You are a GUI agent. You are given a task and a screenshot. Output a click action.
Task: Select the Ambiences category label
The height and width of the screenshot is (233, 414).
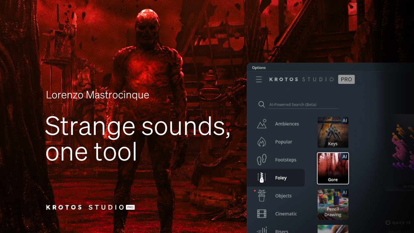287,124
